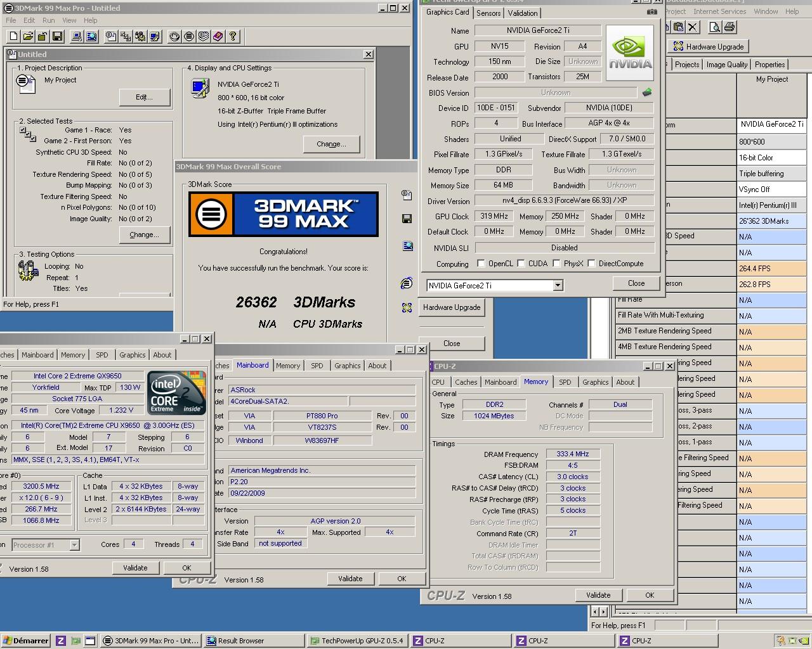Click the floppy save icon in Overall Score dialog
This screenshot has width=812, height=649.
click(x=407, y=219)
